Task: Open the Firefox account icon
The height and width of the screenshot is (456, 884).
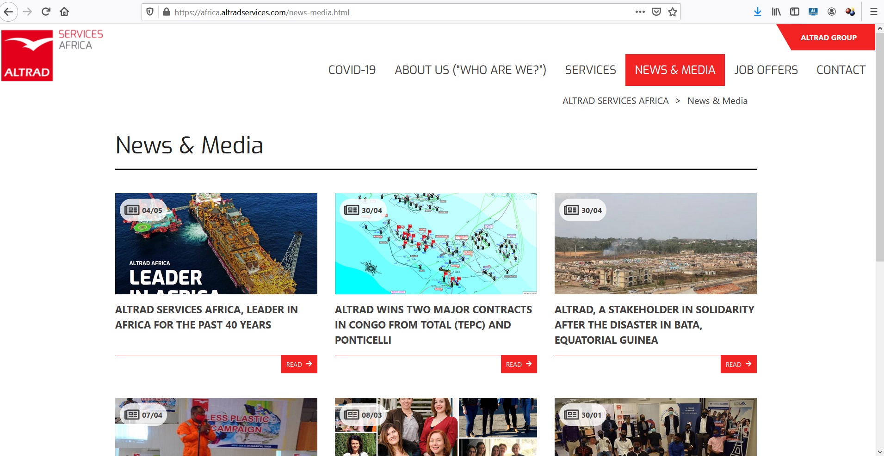Action: point(831,12)
